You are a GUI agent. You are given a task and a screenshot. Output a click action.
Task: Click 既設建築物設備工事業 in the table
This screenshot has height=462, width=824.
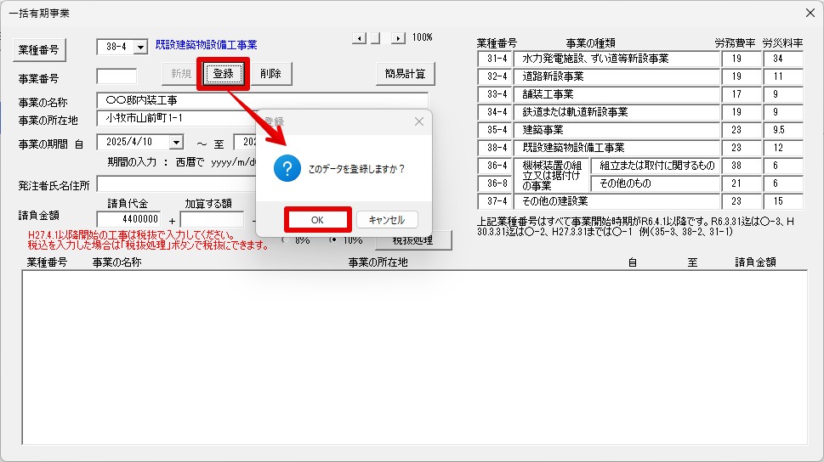(617, 148)
